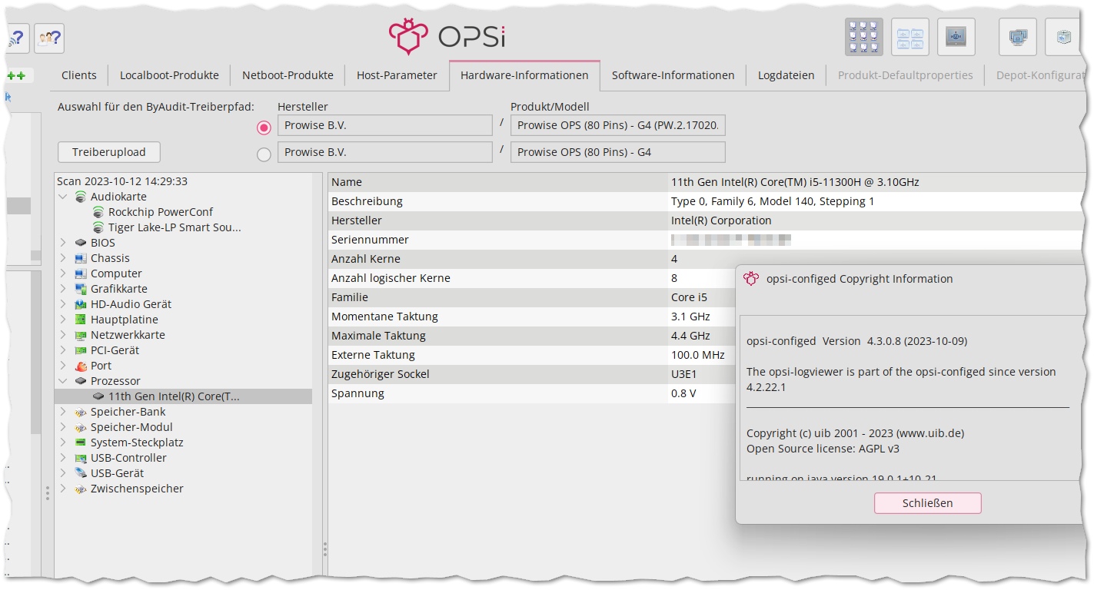The height and width of the screenshot is (590, 1094).
Task: Click the Tiger Lake-LP speaker icon
Action: pos(98,227)
